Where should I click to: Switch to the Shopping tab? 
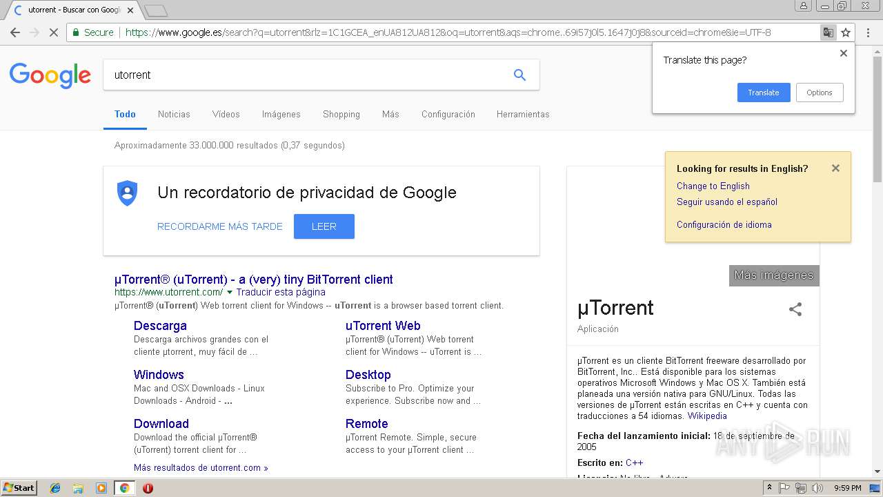[341, 115]
